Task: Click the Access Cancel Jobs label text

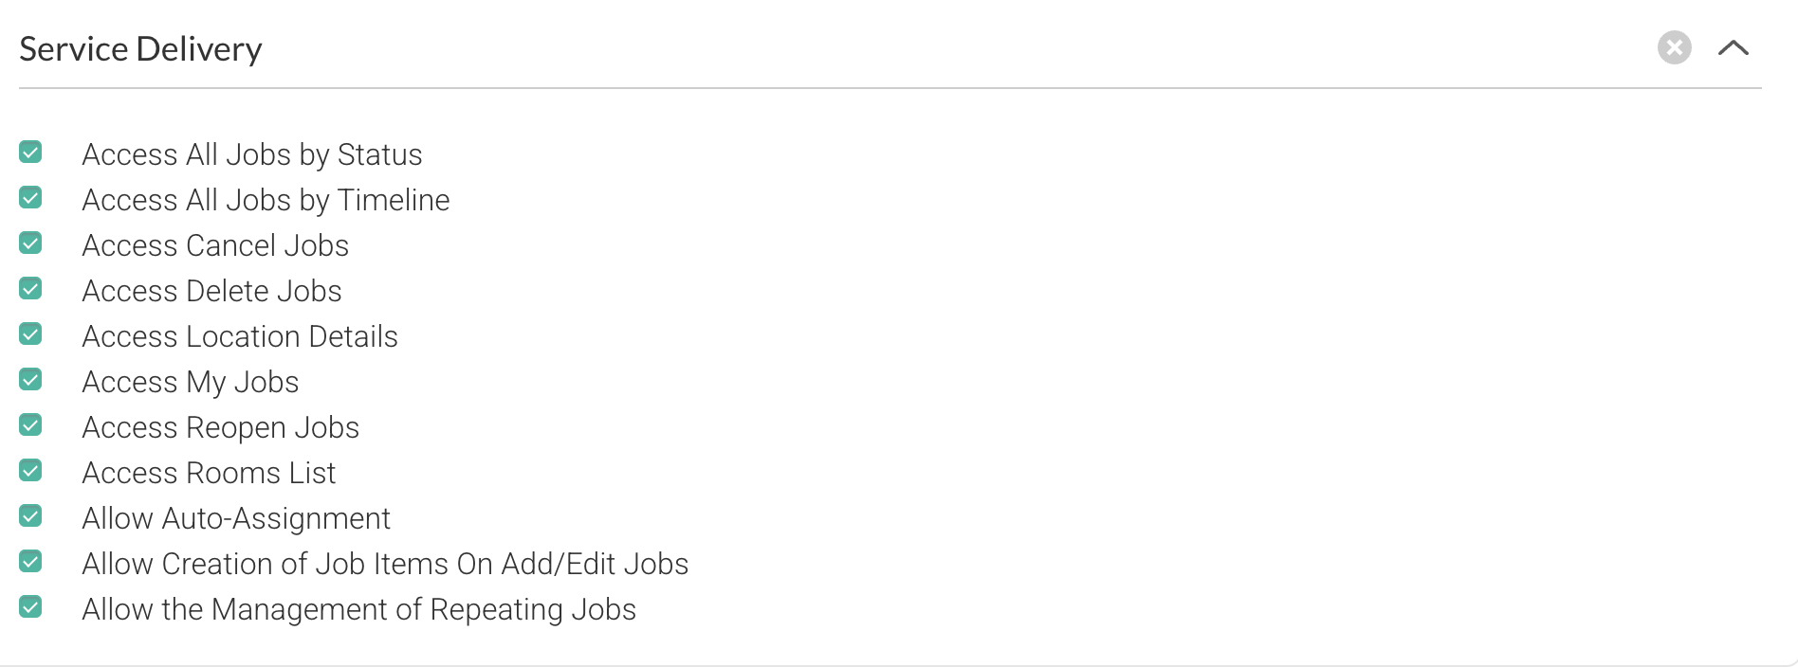Action: (x=215, y=245)
